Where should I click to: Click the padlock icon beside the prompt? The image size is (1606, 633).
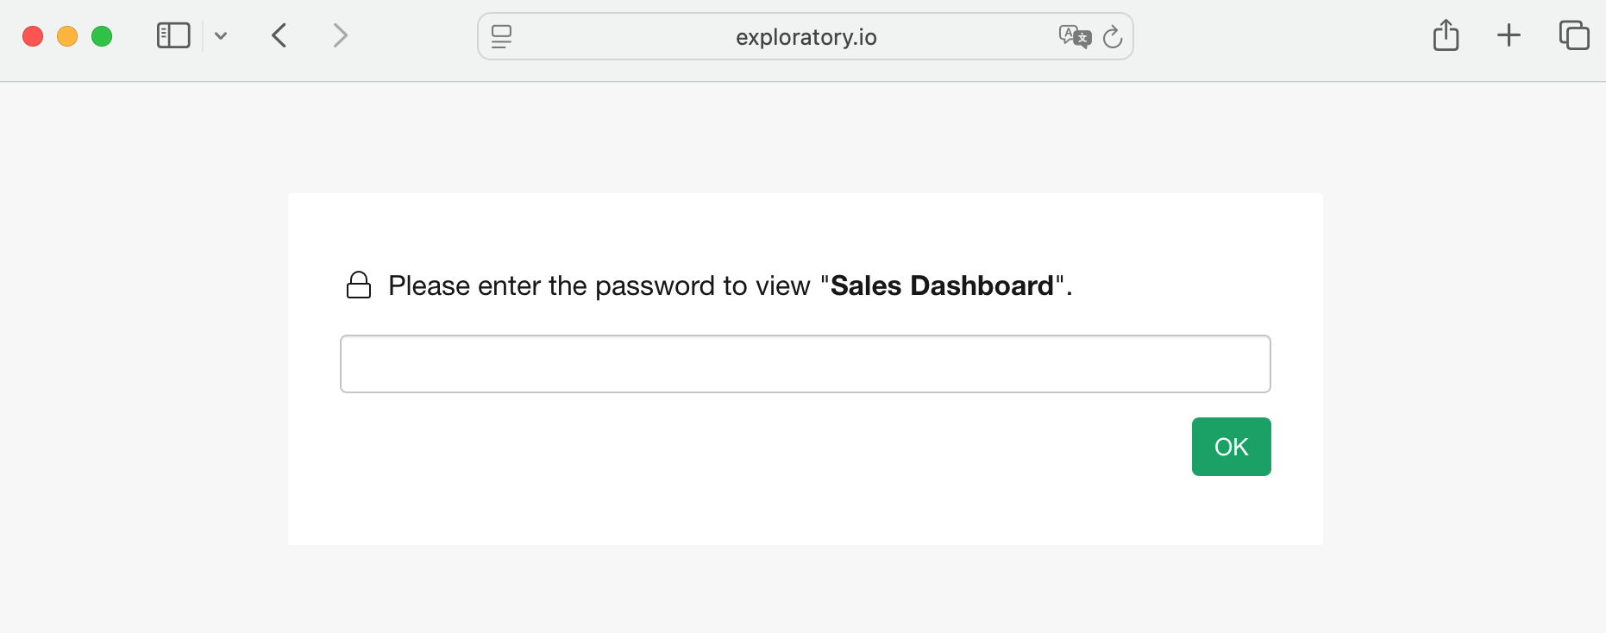click(359, 285)
